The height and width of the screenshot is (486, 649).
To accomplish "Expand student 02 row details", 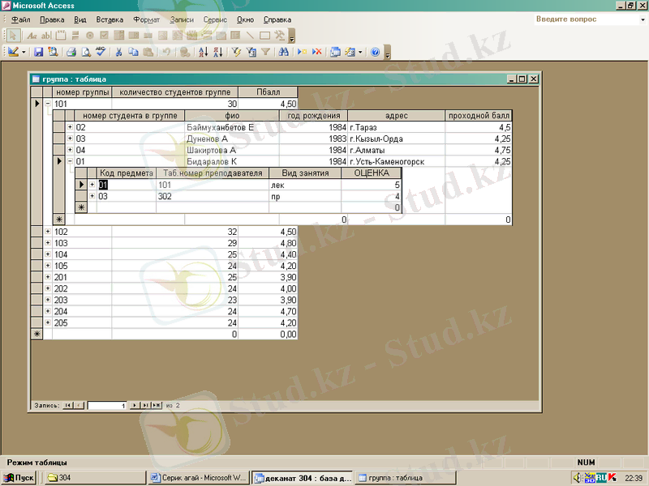I will click(x=70, y=128).
